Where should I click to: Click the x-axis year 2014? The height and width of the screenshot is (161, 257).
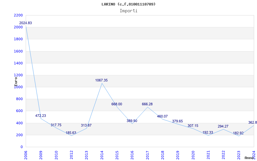pyautogui.click(x=102, y=155)
